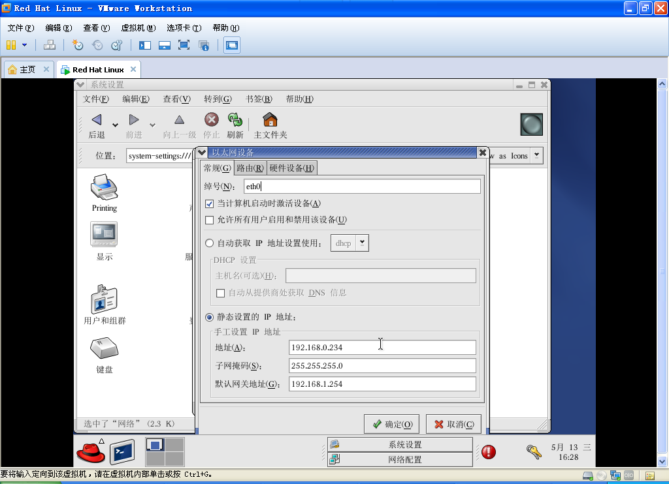Screen dimensions: 669x484
Task: Open the View as Icons dropdown
Action: (536, 155)
